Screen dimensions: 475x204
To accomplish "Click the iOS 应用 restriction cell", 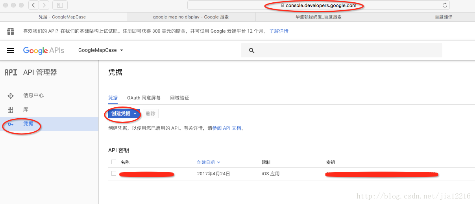I will 271,174.
